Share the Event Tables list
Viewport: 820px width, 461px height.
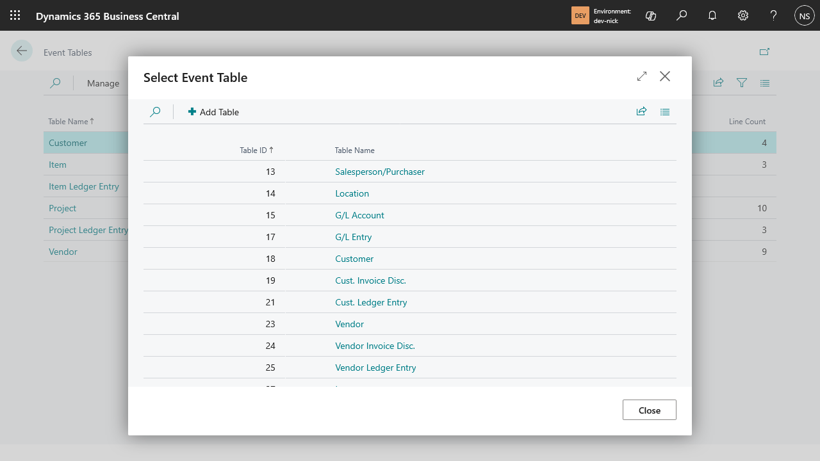718,83
